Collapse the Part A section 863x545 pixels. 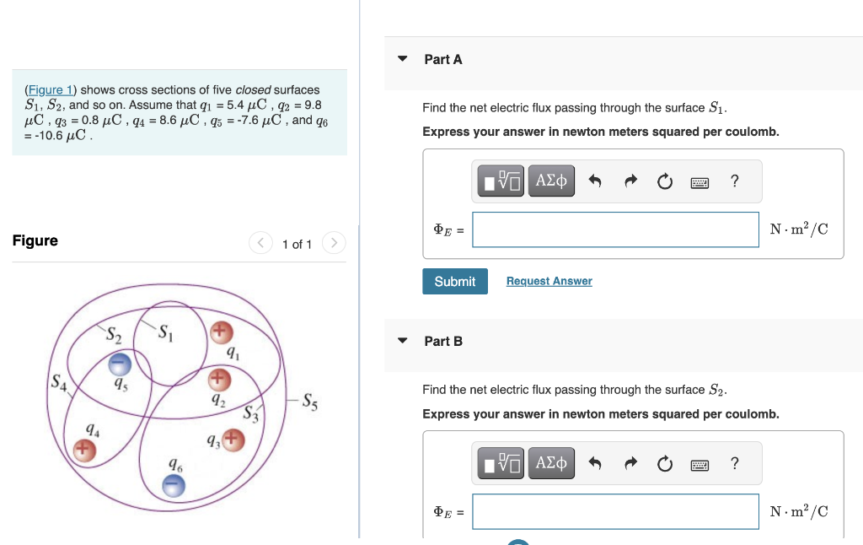(401, 59)
